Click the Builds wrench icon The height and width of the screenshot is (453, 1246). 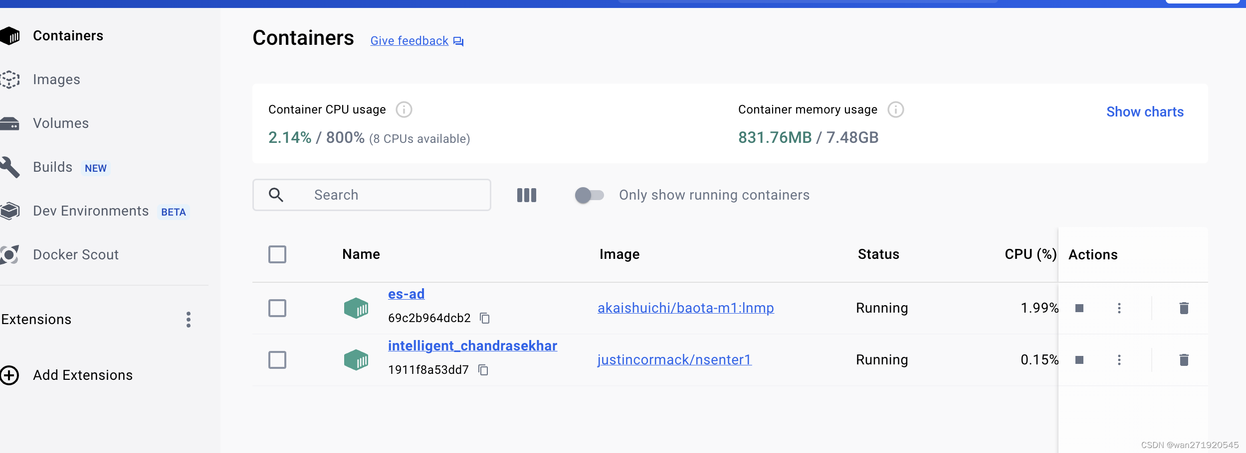[x=9, y=167]
